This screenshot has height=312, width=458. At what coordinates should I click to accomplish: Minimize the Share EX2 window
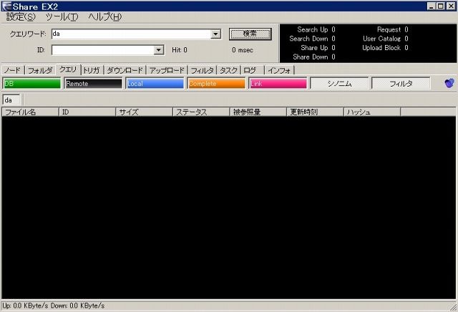coord(432,6)
